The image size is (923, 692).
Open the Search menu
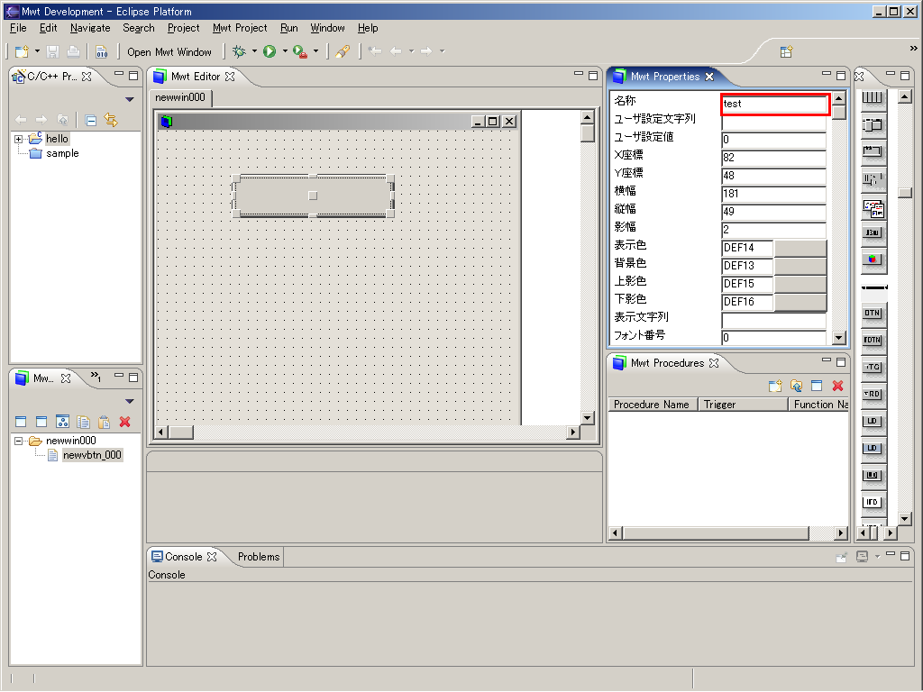pyautogui.click(x=138, y=28)
